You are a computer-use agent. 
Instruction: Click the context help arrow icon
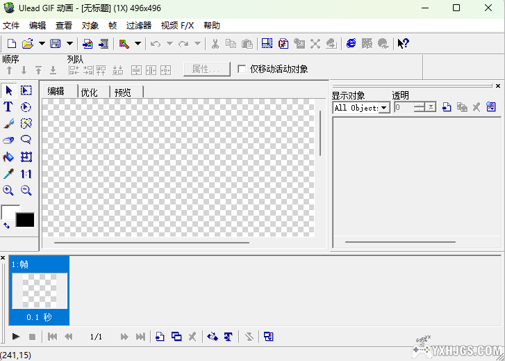tap(403, 44)
